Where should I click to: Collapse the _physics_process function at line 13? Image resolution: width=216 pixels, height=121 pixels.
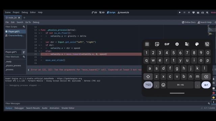coord(39,30)
